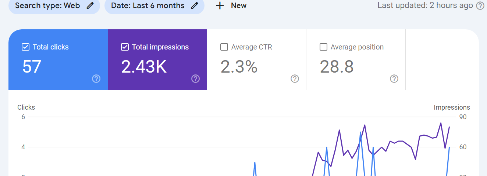Open help icon in Average position card

pos(394,78)
